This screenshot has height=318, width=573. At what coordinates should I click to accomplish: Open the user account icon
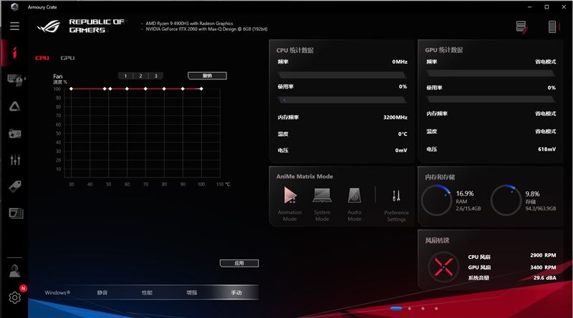pos(14,271)
